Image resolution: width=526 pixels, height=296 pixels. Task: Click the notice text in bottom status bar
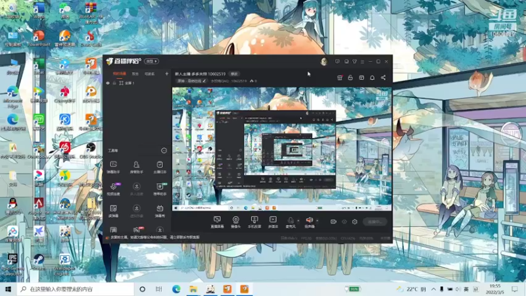(155, 237)
